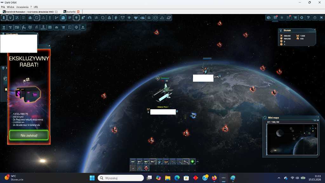The width and height of the screenshot is (325, 183).
Task: Open the Windows Start menu
Action: (x=92, y=178)
